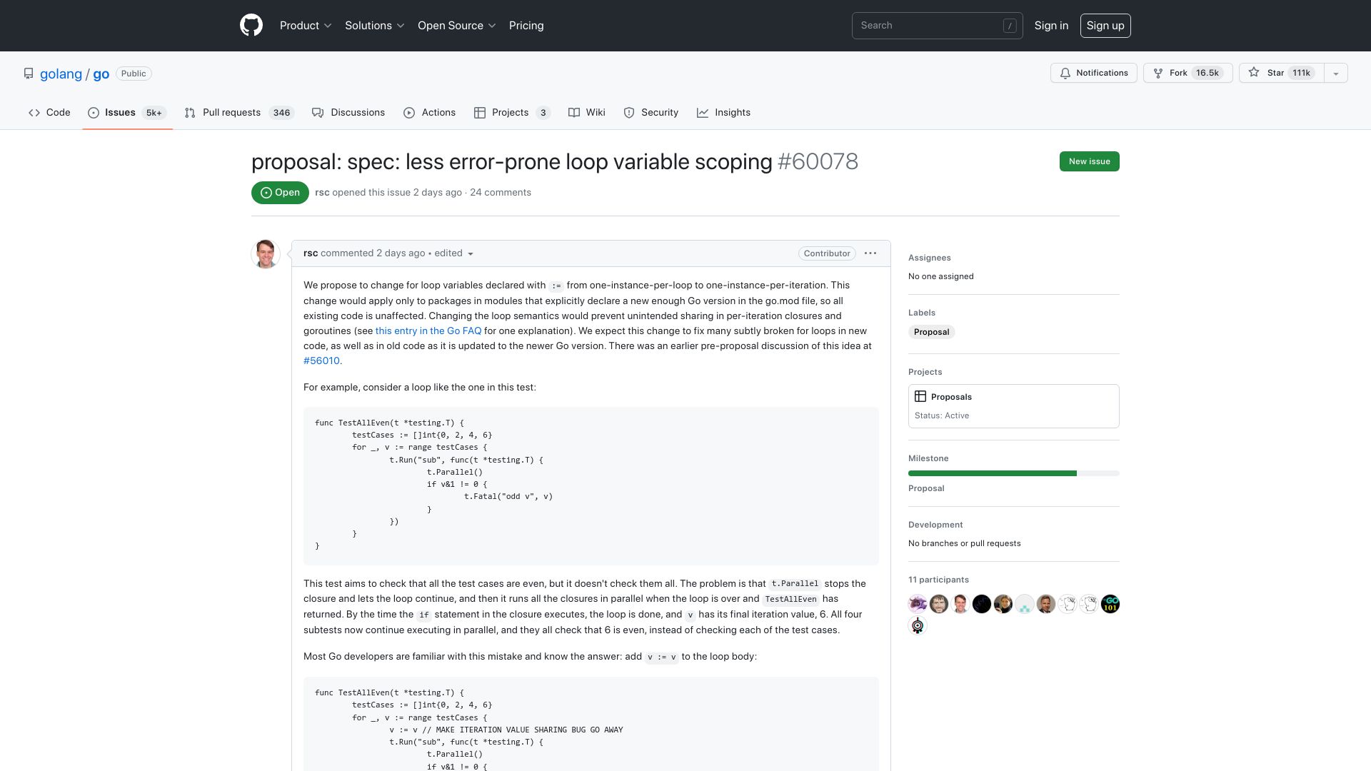This screenshot has height=771, width=1371.
Task: Open the star list dropdown arrow
Action: pos(1336,73)
